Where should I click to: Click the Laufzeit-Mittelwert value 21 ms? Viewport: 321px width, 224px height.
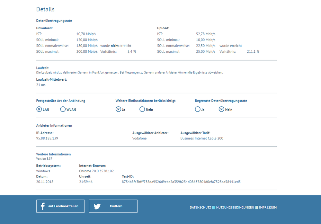coord(41,85)
